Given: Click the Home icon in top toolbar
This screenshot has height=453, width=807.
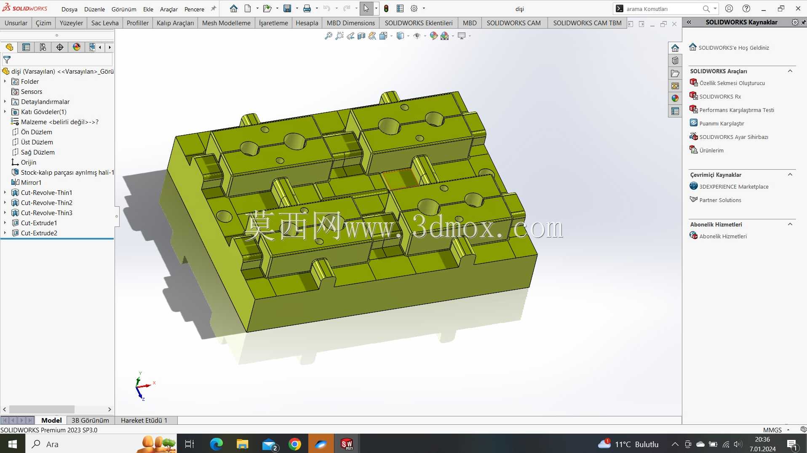Looking at the screenshot, I should 234,8.
